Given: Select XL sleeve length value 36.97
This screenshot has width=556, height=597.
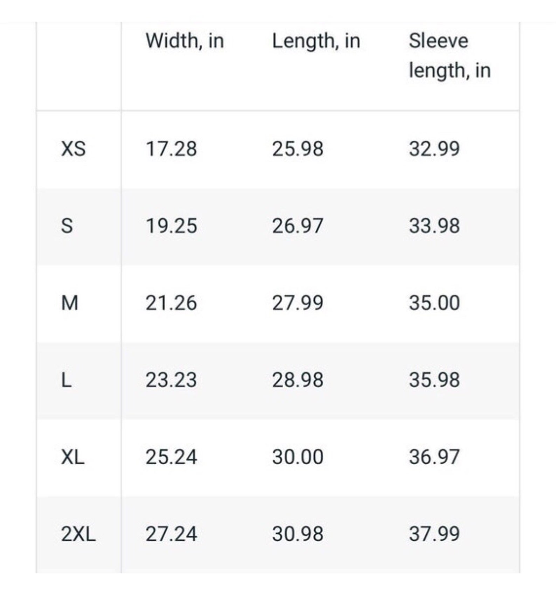Looking at the screenshot, I should 434,457.
